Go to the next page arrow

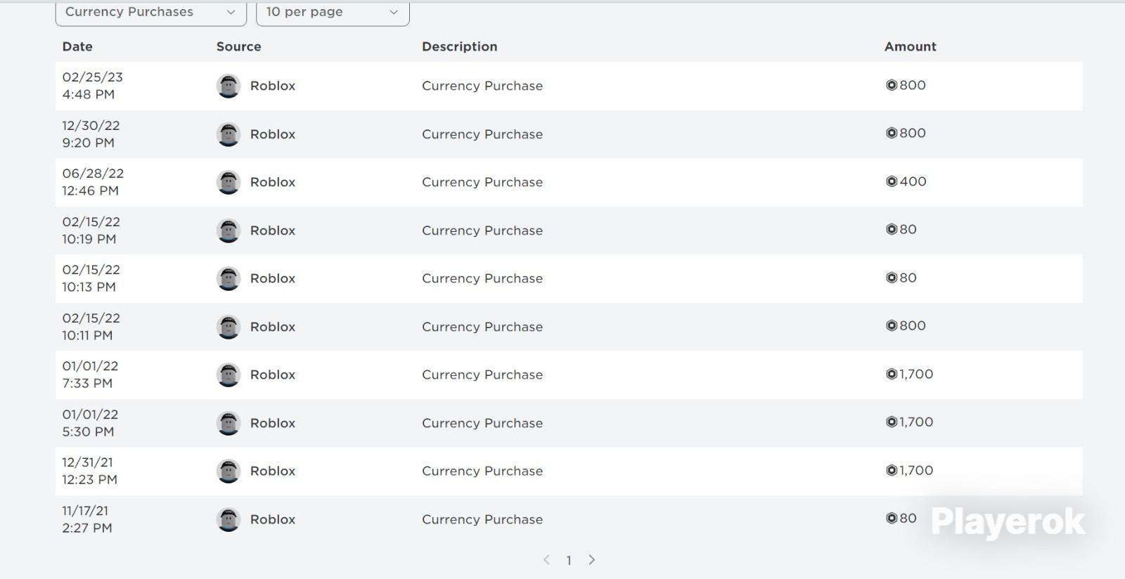592,560
